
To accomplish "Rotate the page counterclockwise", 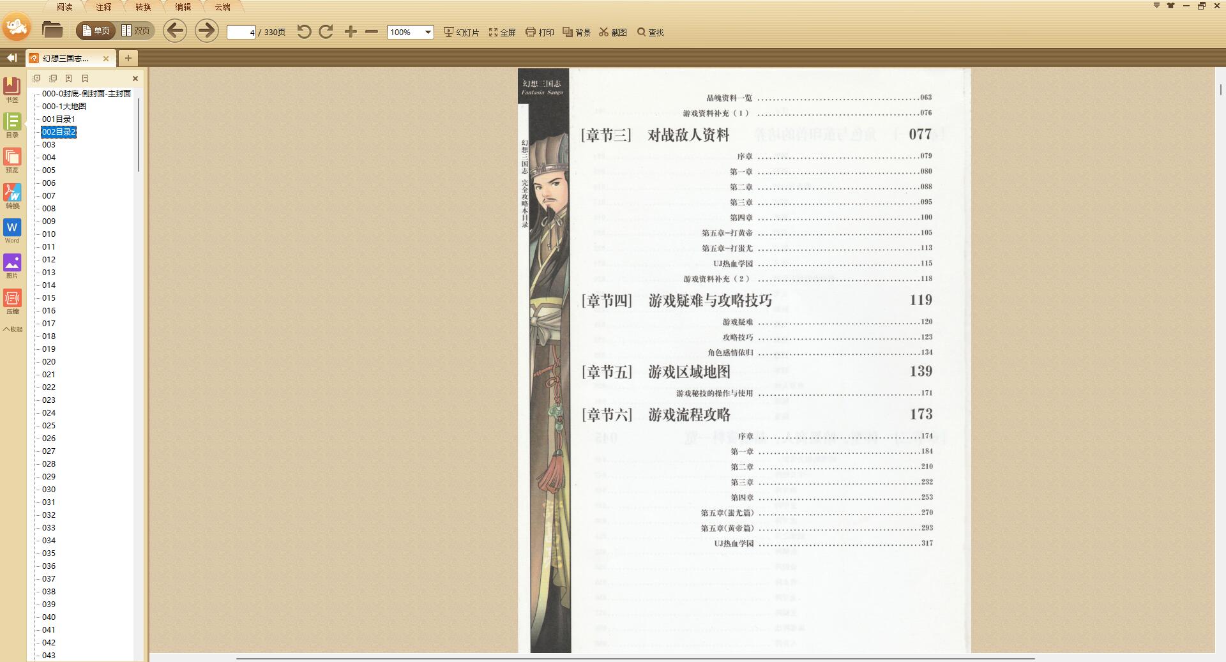I will 305,31.
